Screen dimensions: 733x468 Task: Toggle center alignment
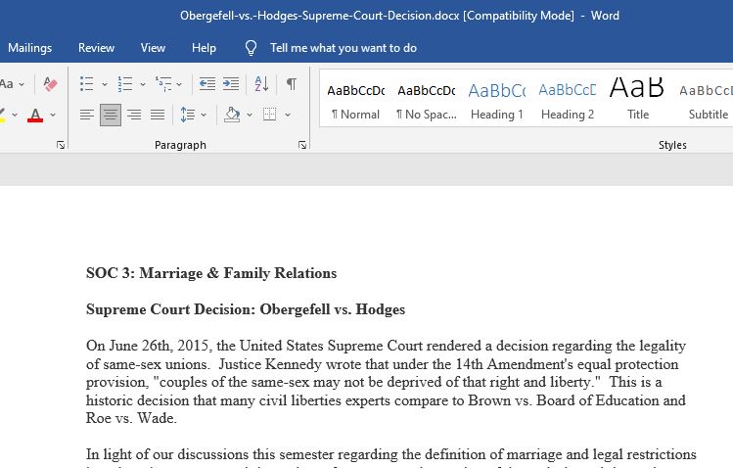(x=111, y=115)
